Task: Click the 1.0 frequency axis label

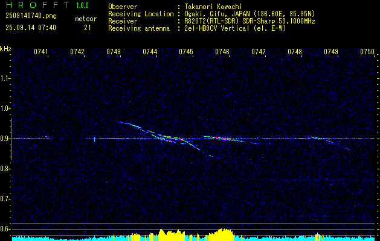Action: click(x=5, y=108)
